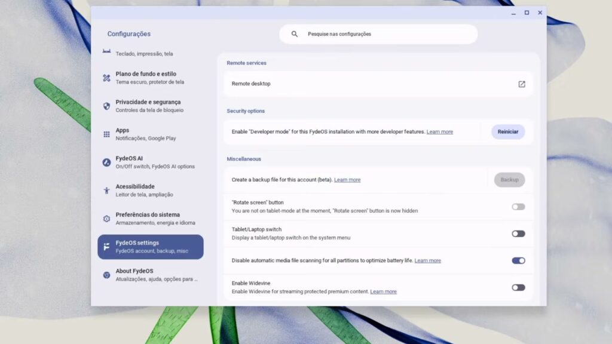Open Remote desktop external link icon
Viewport: 612px width, 344px height.
pos(521,84)
